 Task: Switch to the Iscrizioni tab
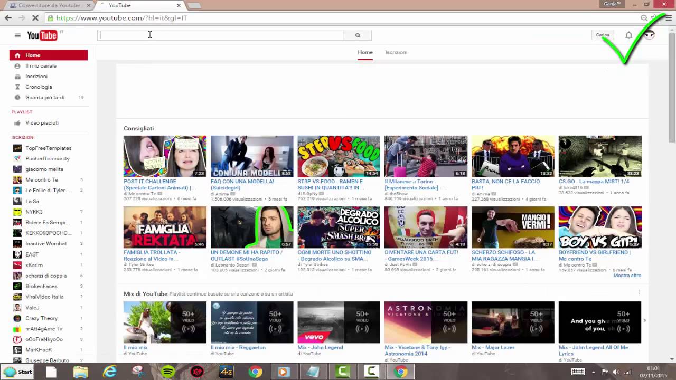396,52
